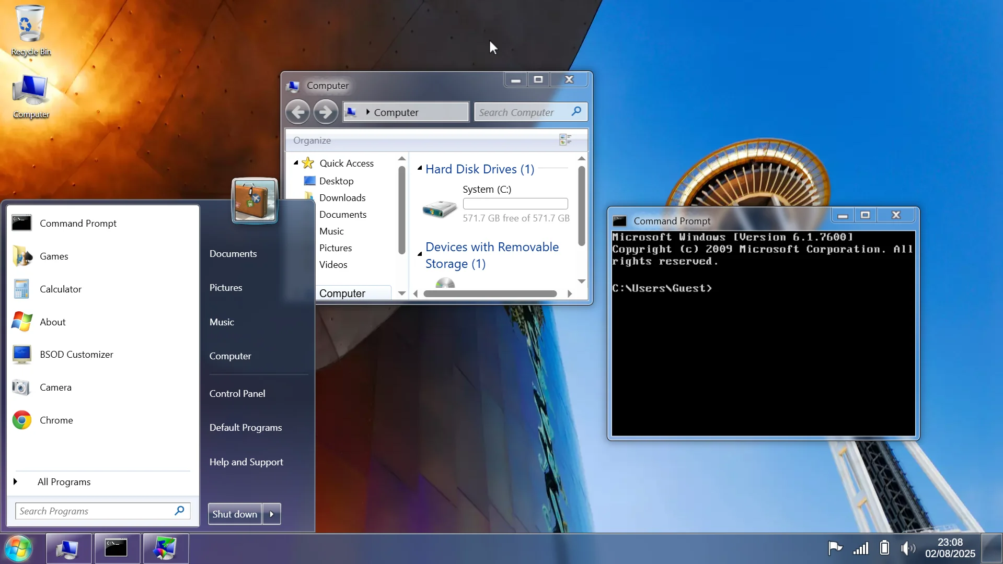Expand the Shut down options arrow

tap(271, 514)
